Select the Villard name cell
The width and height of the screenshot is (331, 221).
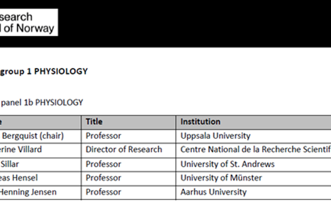(40, 150)
